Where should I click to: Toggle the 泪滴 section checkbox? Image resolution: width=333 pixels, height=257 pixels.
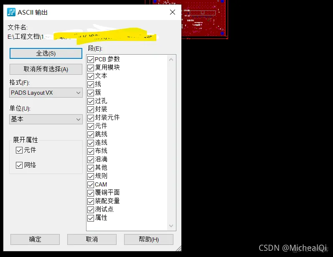point(91,160)
